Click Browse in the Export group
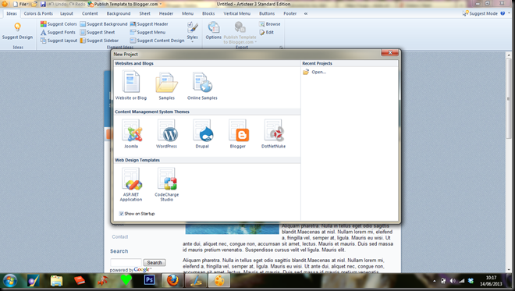The width and height of the screenshot is (515, 291). [x=270, y=24]
